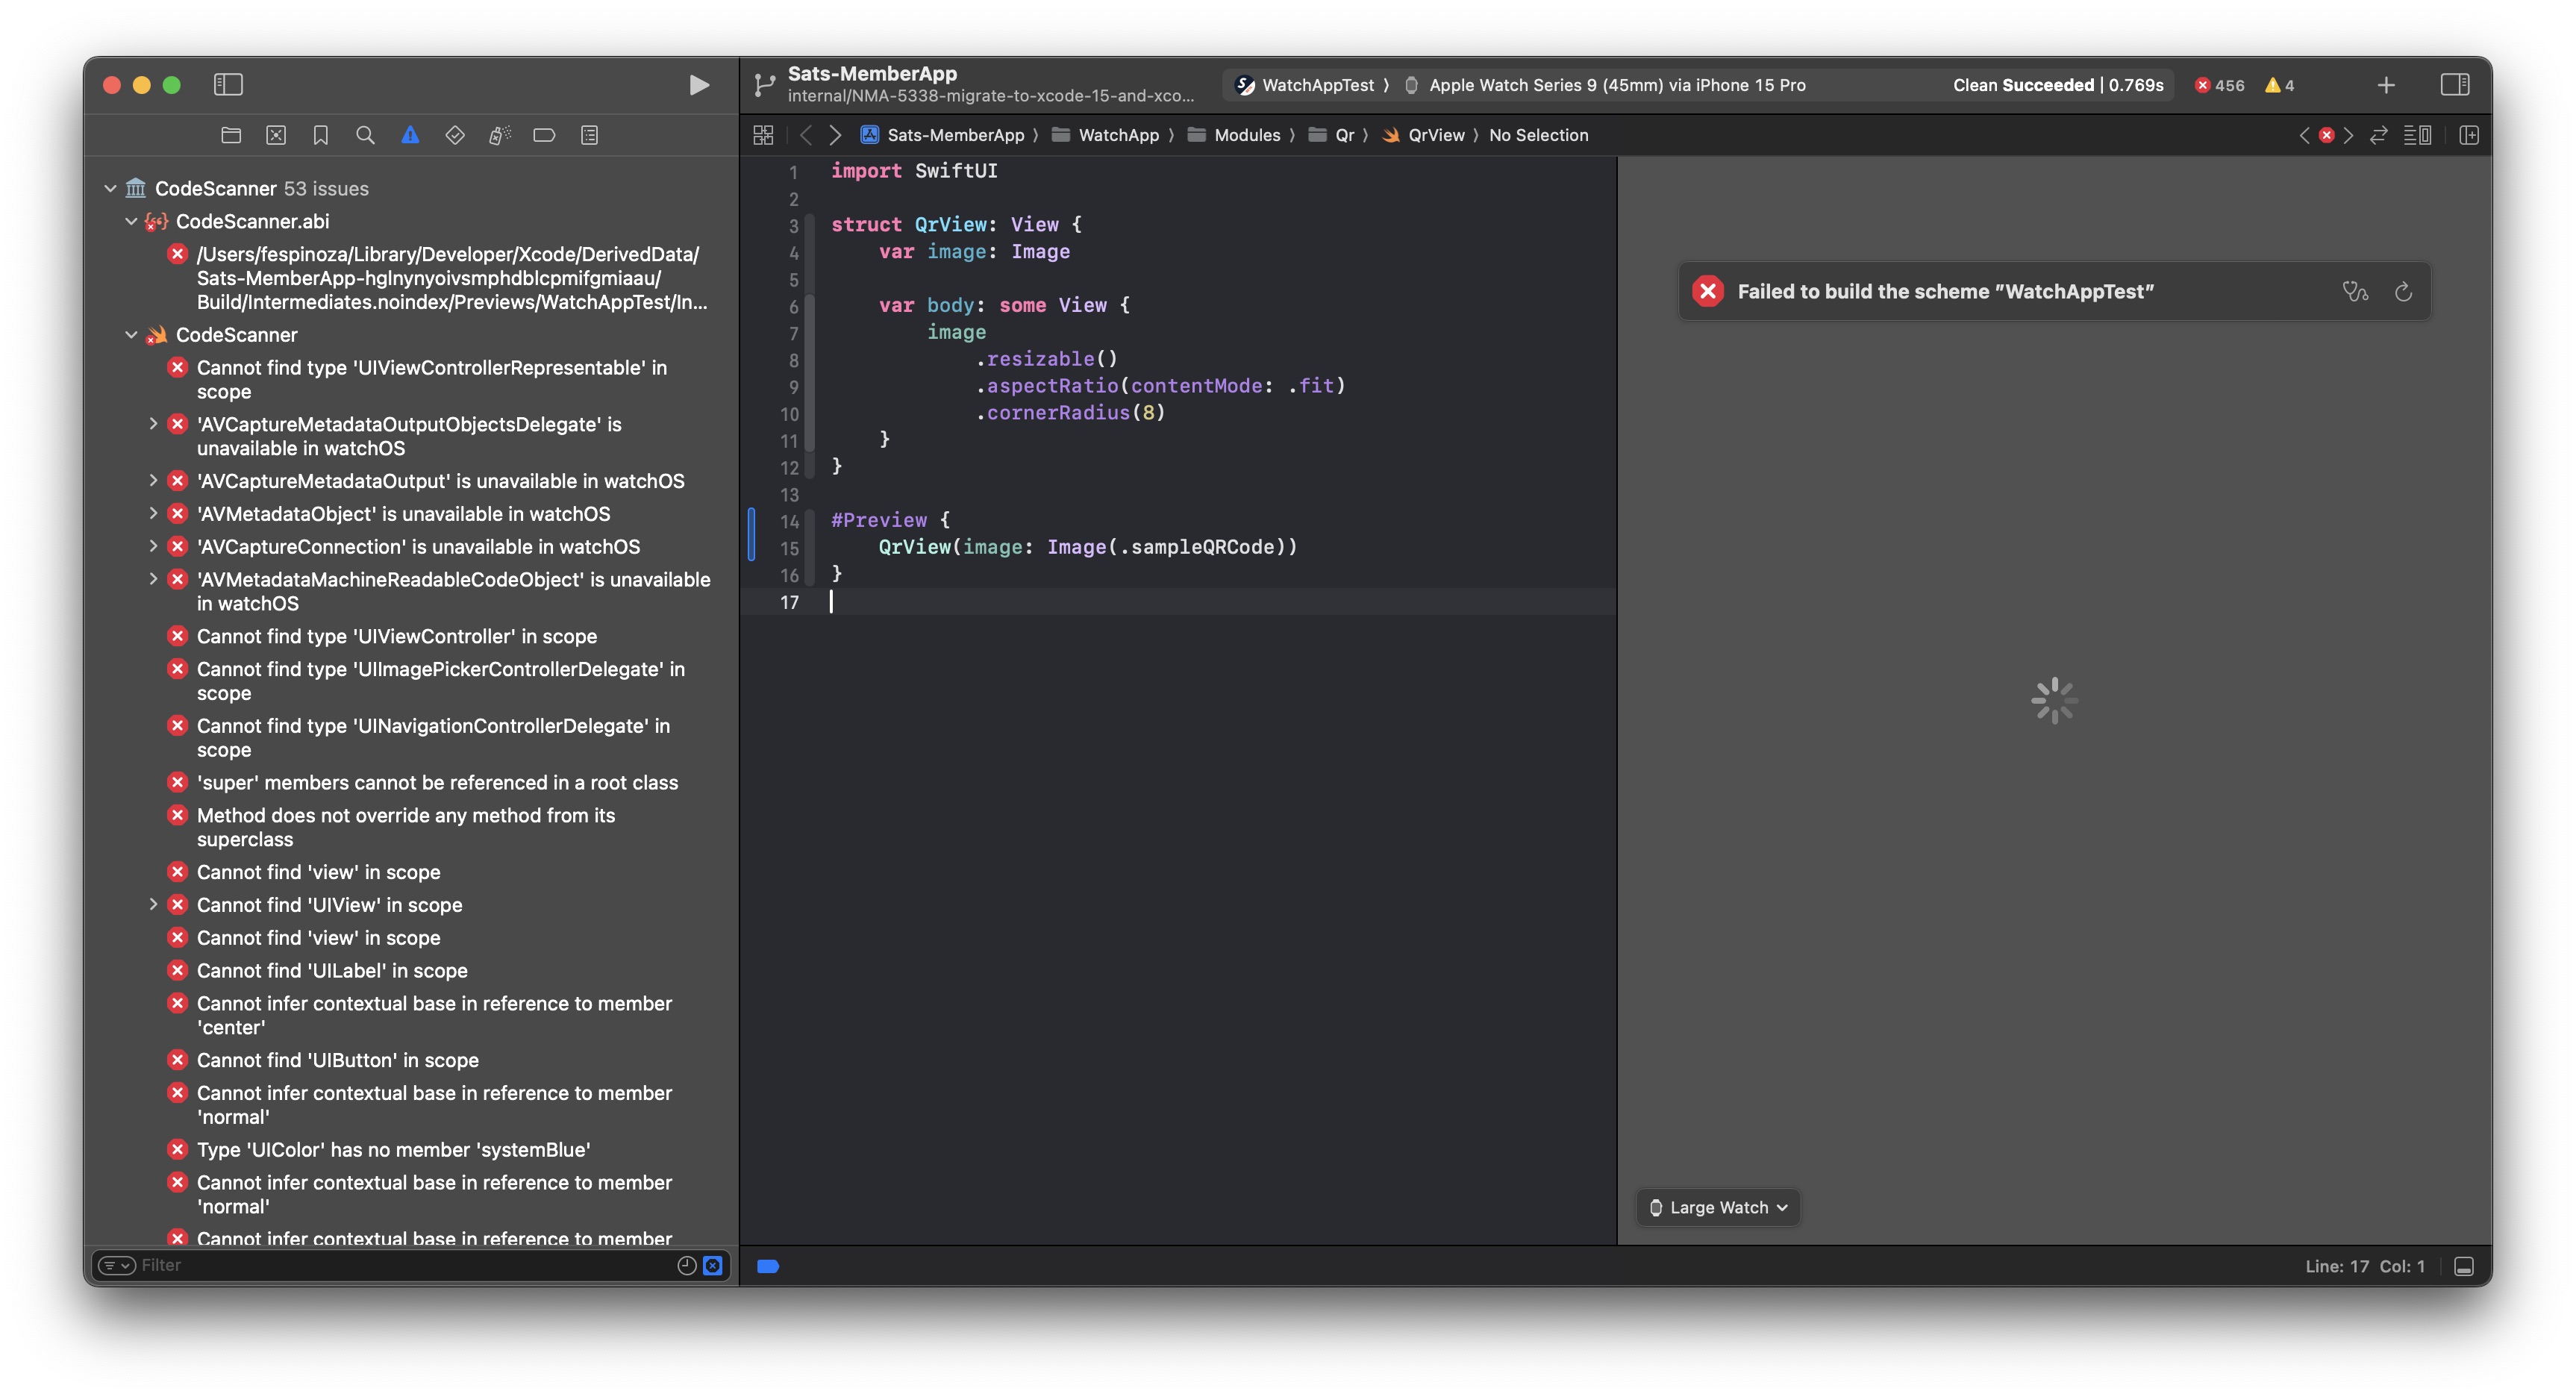Toggle the right inspector panel
The height and width of the screenshot is (1397, 2576).
(x=2454, y=85)
